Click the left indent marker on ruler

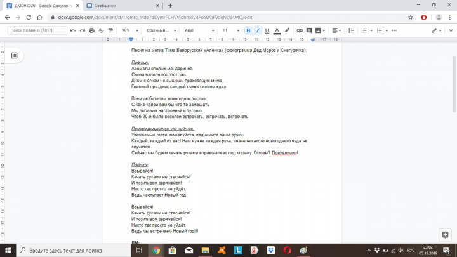point(131,39)
